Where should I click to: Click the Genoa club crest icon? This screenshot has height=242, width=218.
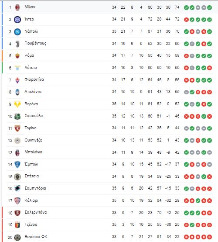click(x=17, y=225)
